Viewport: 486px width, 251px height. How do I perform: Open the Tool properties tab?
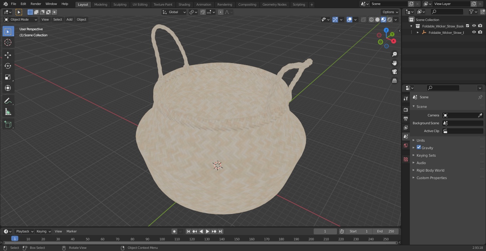[406, 99]
